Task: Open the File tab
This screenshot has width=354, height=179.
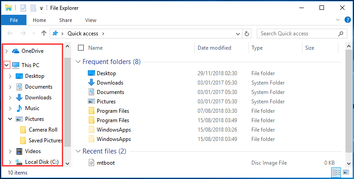Action: (x=14, y=20)
